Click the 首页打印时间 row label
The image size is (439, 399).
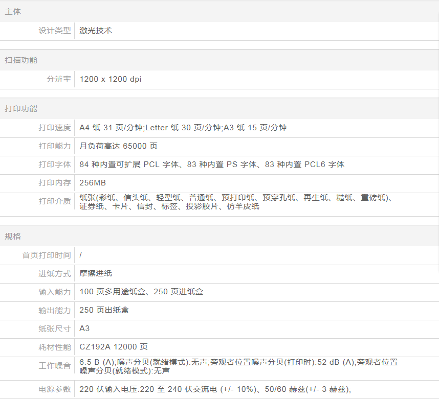tap(47, 255)
